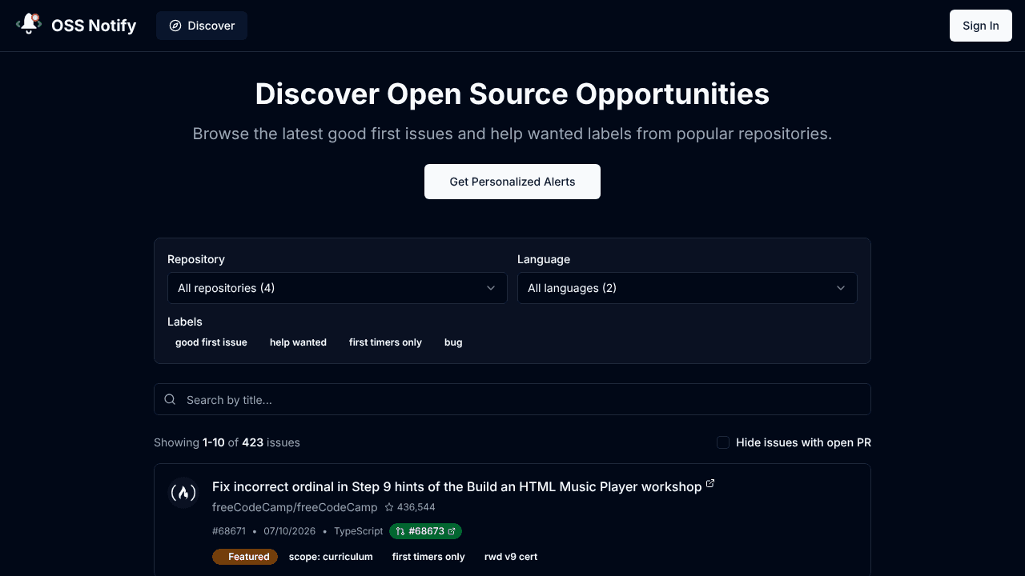Viewport: 1025px width, 576px height.
Task: Open the Fix incorrect ordinal issue title
Action: click(x=456, y=486)
